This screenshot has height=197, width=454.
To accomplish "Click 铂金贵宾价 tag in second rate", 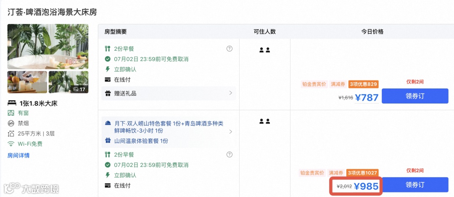I will (x=312, y=173).
